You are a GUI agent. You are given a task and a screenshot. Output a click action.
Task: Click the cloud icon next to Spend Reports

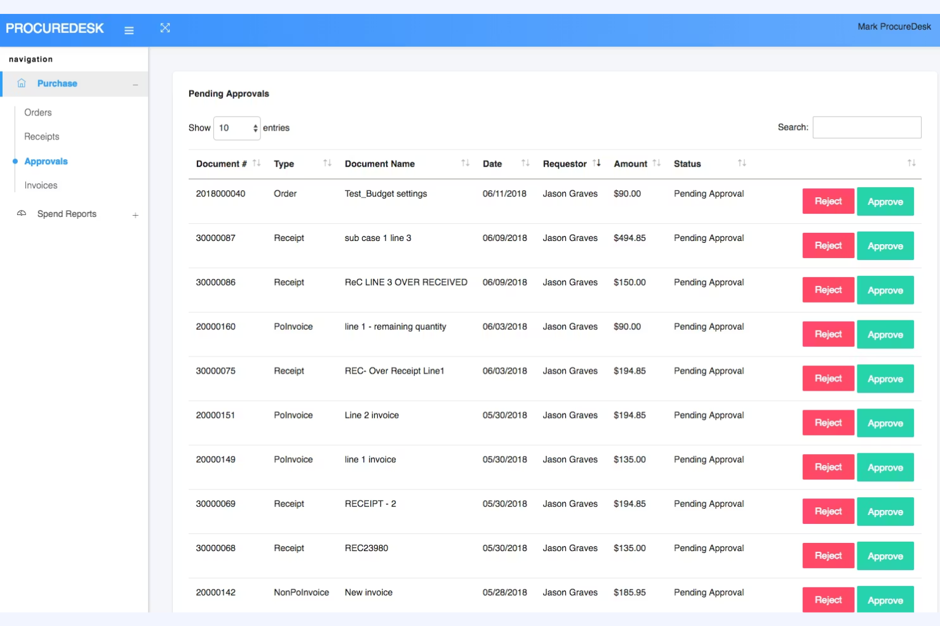[22, 214]
